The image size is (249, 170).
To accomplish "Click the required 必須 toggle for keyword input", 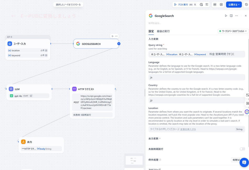I will click(42, 55).
